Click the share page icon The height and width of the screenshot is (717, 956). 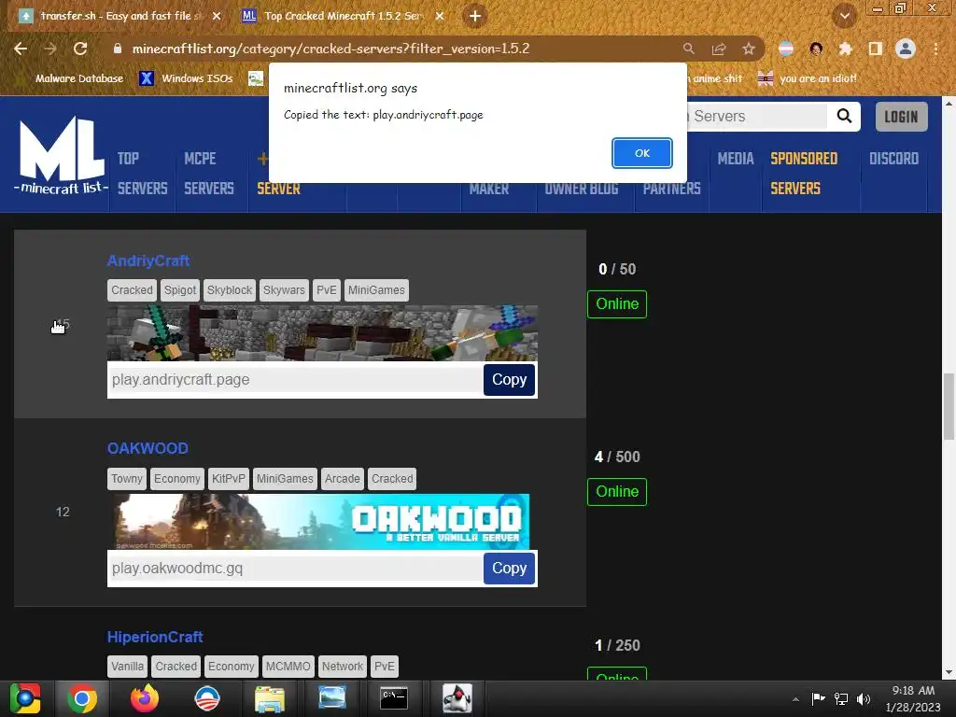coord(719,49)
